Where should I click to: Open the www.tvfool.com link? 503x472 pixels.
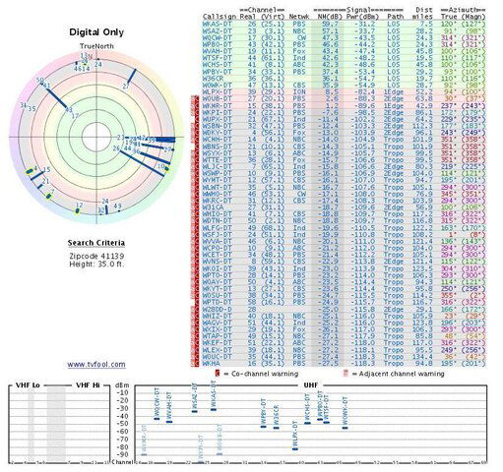[x=96, y=364]
